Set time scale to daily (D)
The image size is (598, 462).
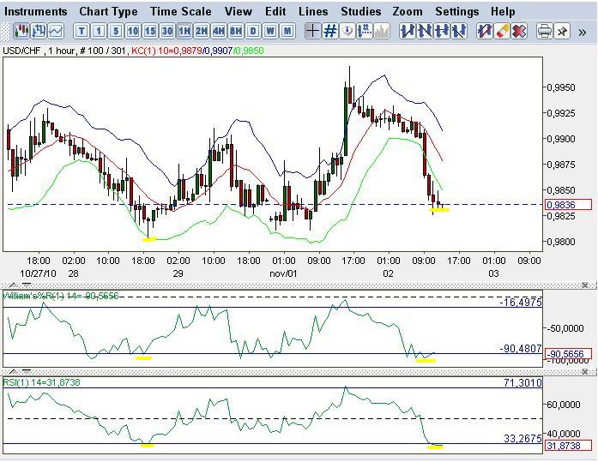pyautogui.click(x=253, y=31)
